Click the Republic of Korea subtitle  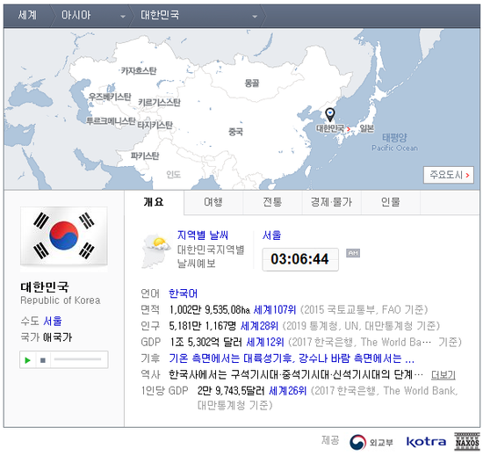[x=61, y=300]
